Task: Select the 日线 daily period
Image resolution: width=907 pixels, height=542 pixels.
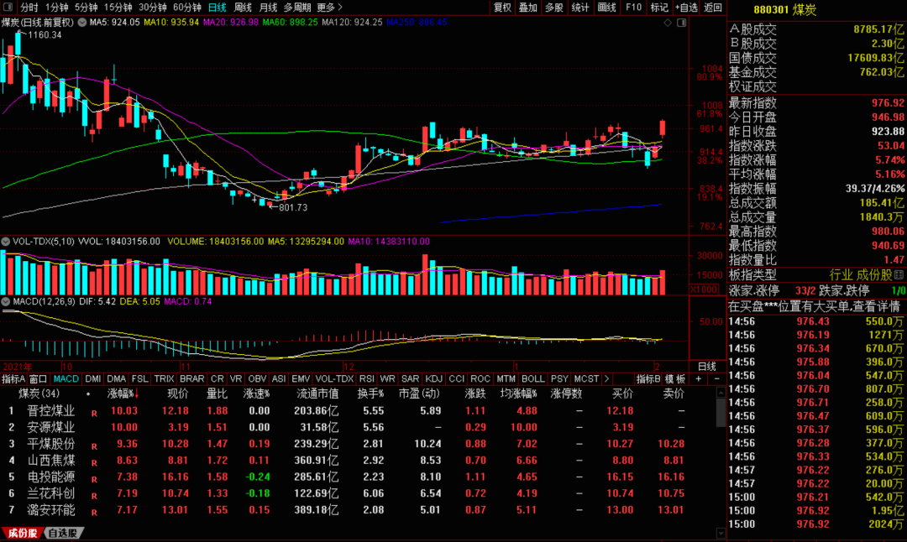Action: pos(217,8)
